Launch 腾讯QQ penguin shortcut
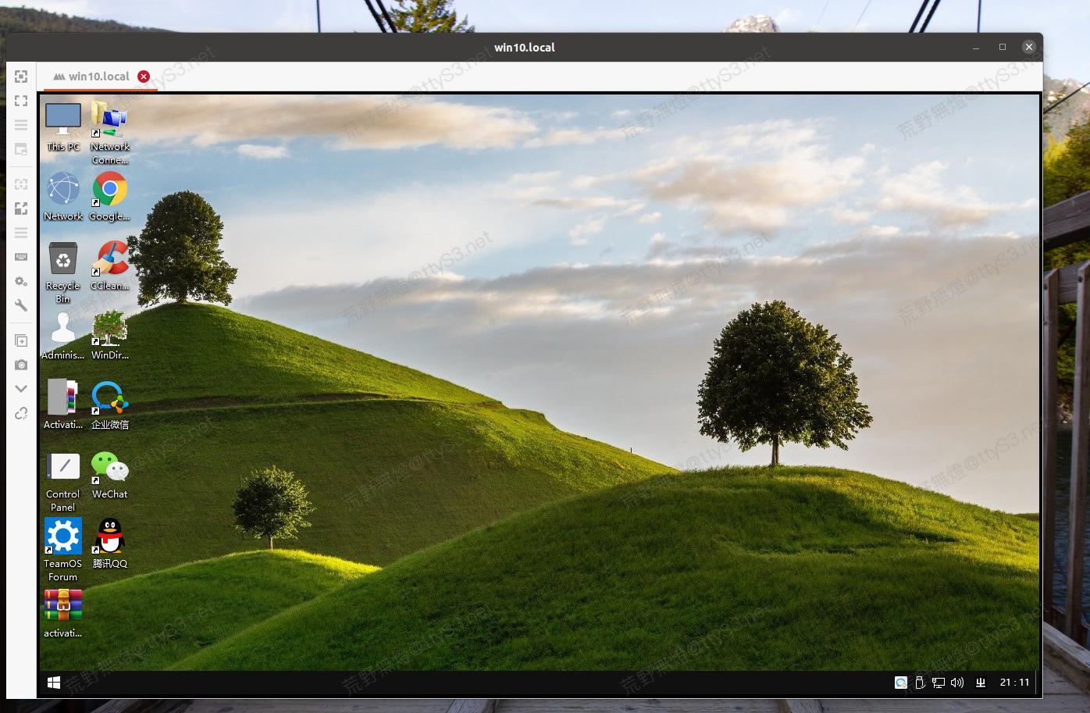1090x713 pixels. click(x=109, y=544)
